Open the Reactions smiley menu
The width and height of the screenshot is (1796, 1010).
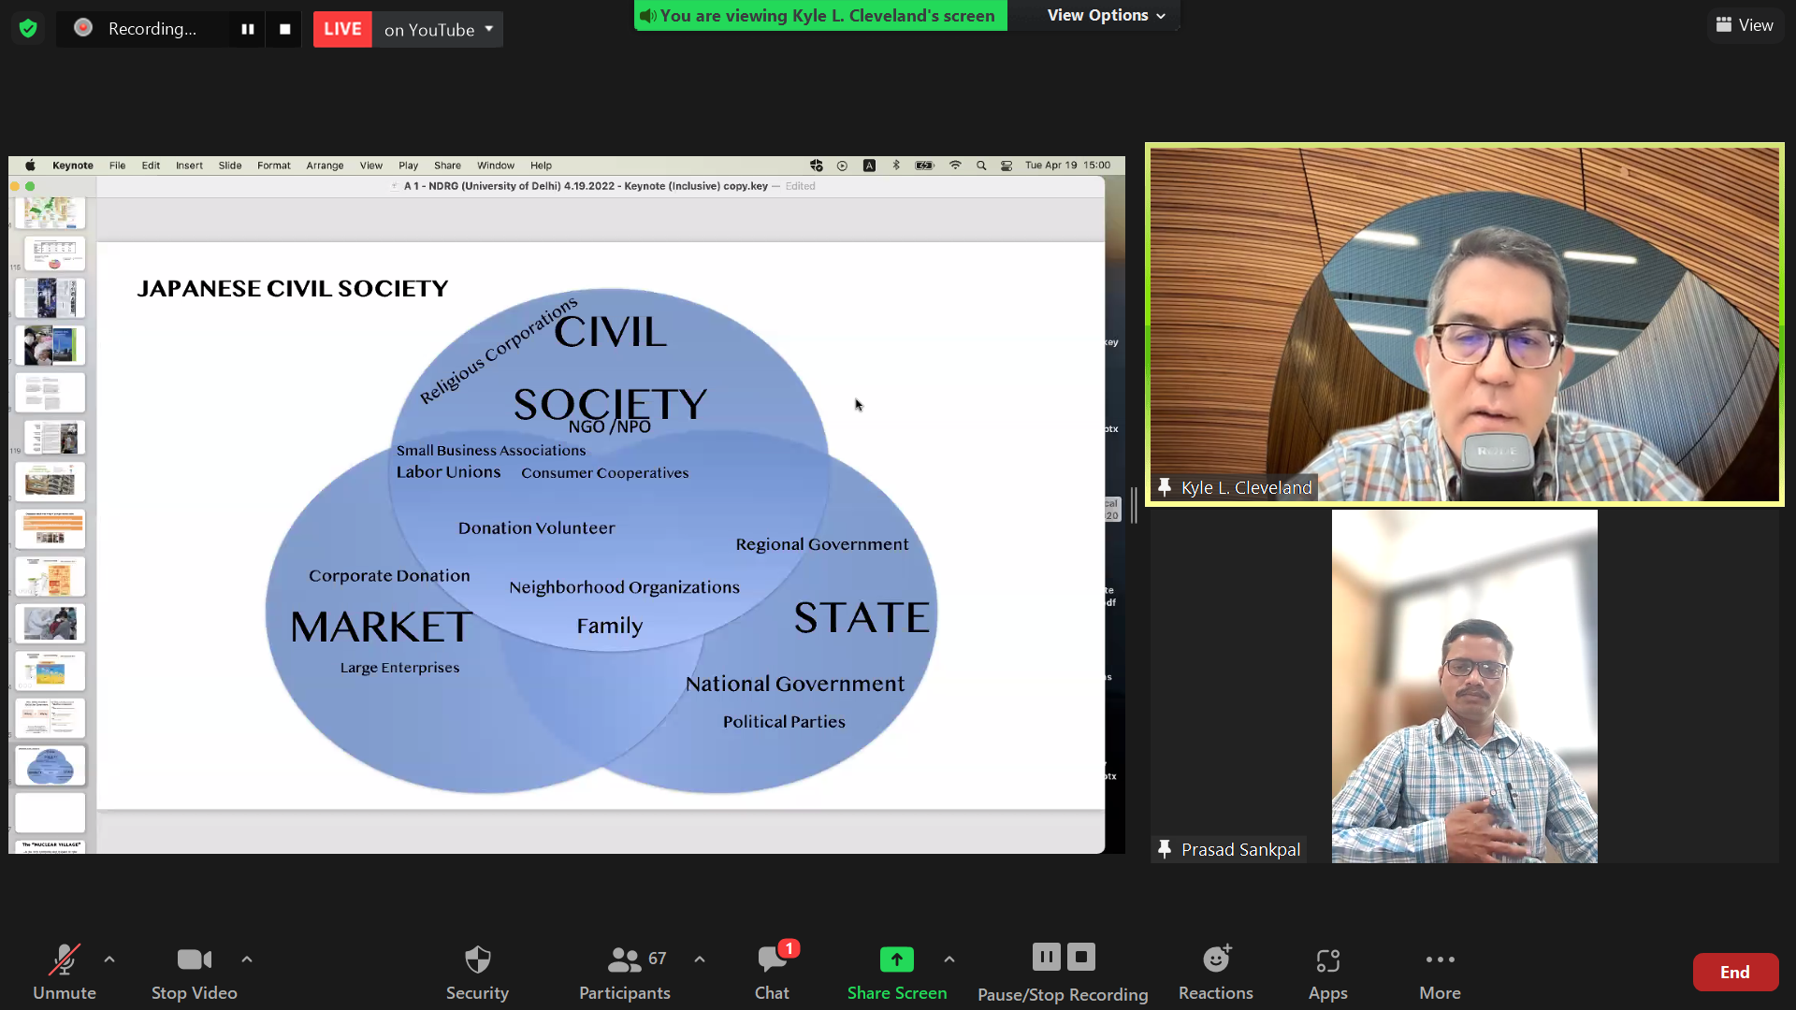pyautogui.click(x=1215, y=959)
